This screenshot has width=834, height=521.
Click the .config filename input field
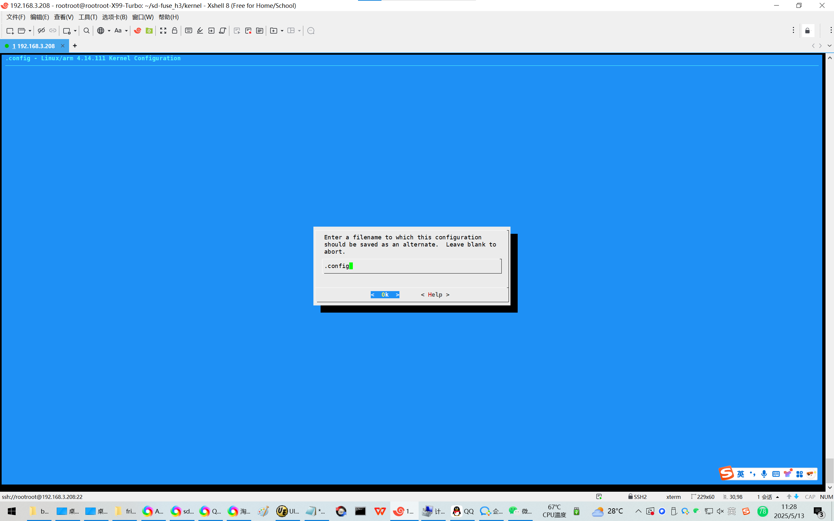[x=411, y=266]
